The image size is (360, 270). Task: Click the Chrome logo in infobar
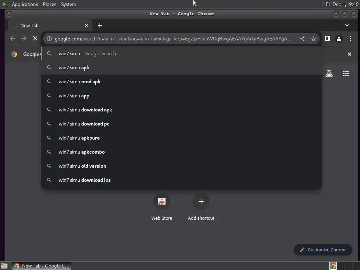point(14,54)
